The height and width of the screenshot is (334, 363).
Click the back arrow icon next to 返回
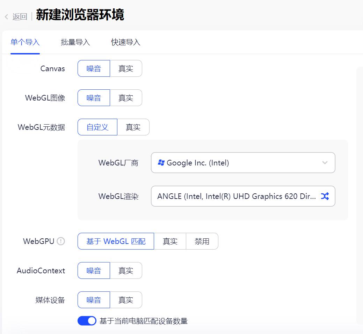coord(6,17)
